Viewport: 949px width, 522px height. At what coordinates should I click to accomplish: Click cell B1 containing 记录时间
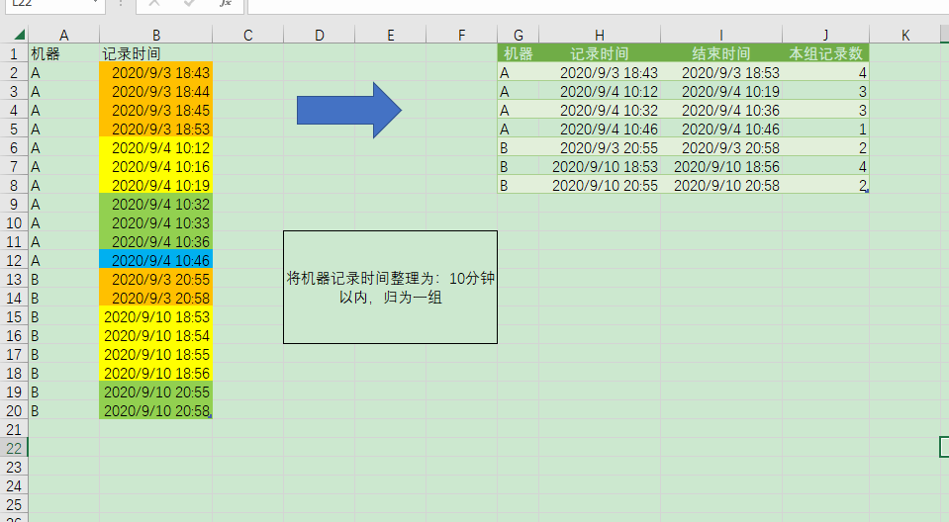156,53
